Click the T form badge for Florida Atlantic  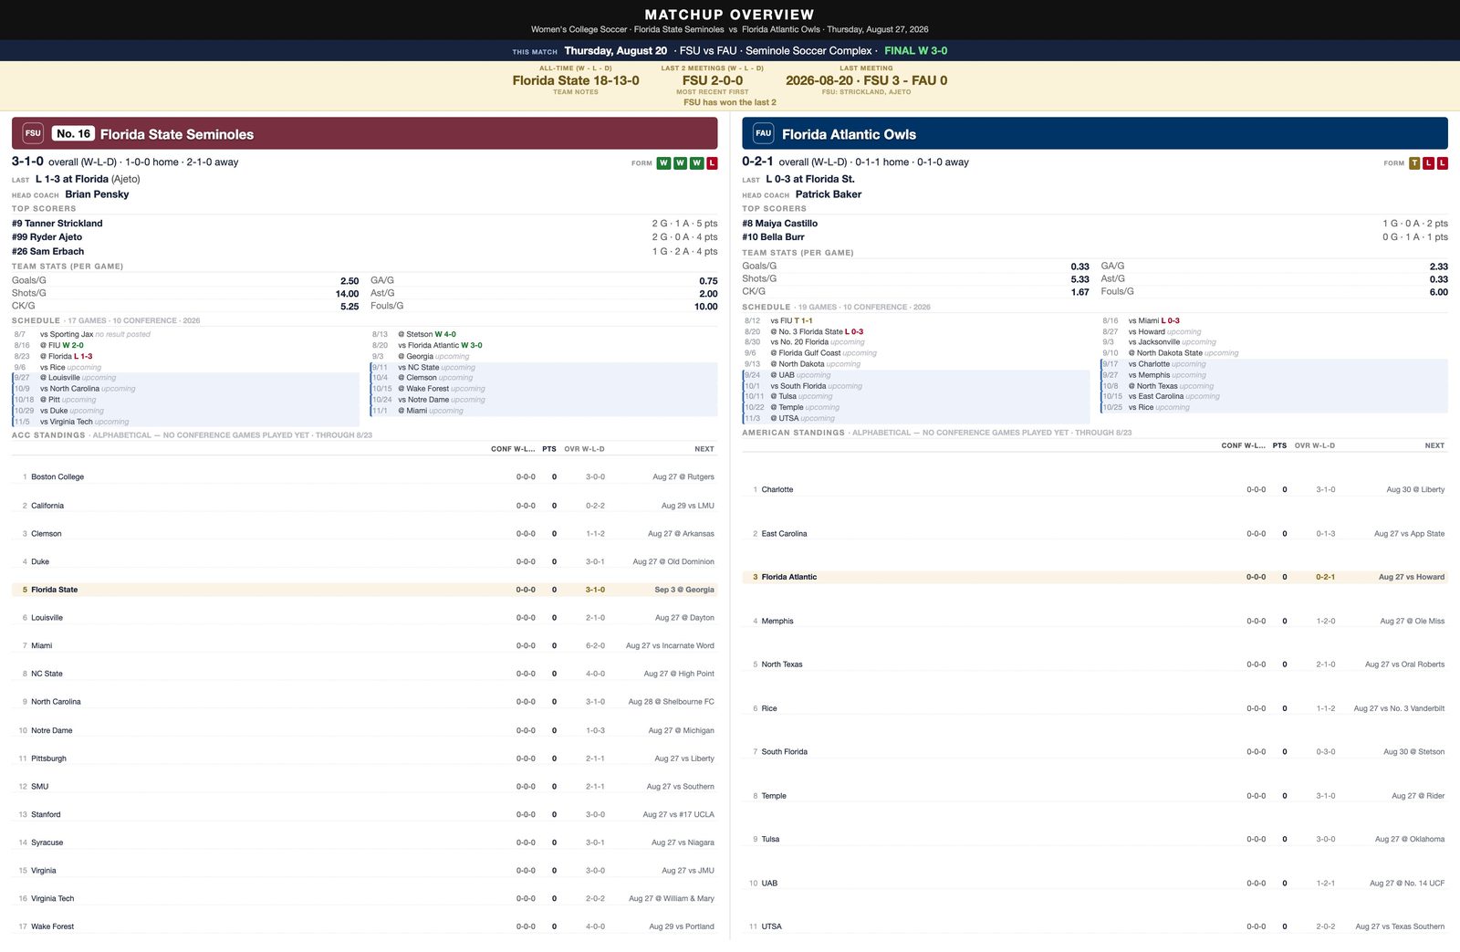pyautogui.click(x=1414, y=163)
